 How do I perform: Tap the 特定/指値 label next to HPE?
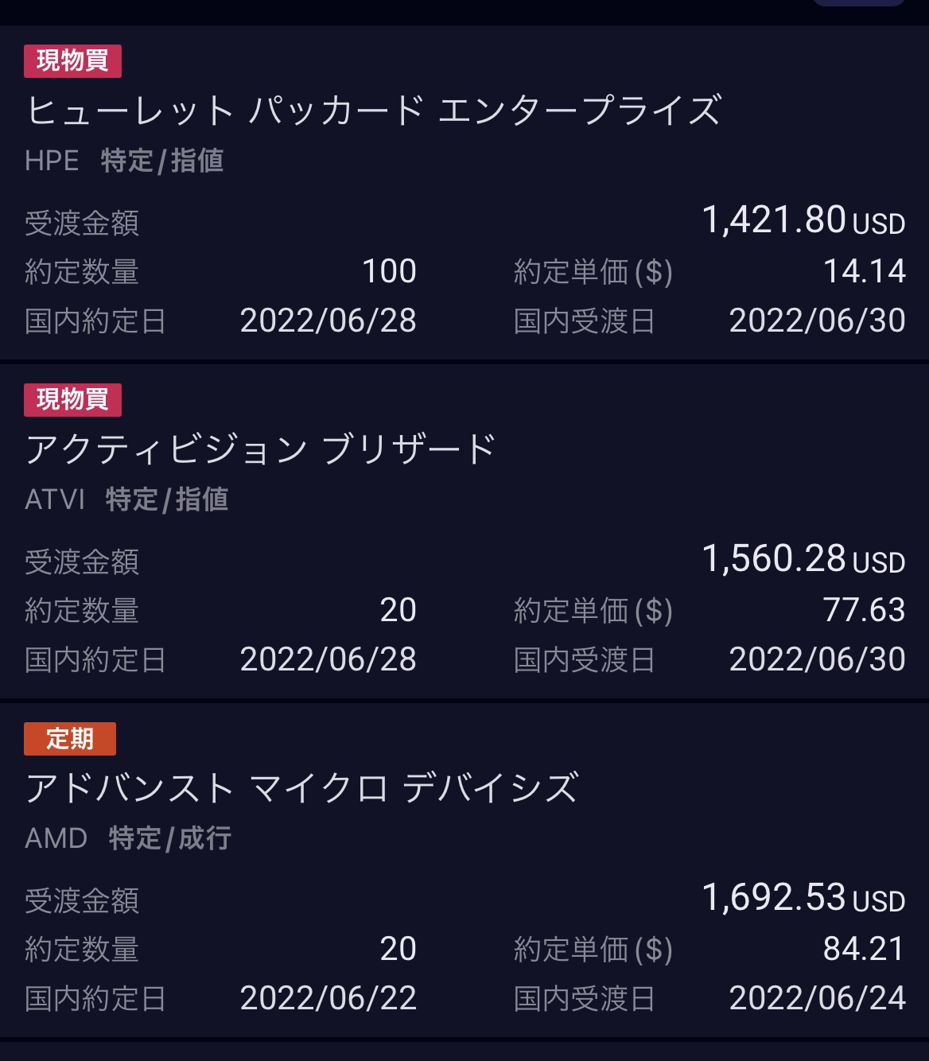162,161
